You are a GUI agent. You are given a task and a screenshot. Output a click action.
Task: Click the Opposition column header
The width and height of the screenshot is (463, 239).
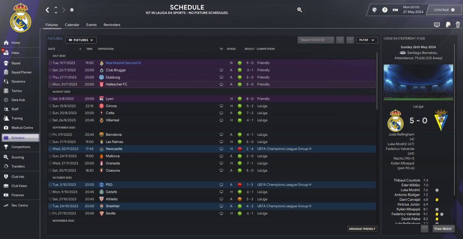[x=106, y=49]
